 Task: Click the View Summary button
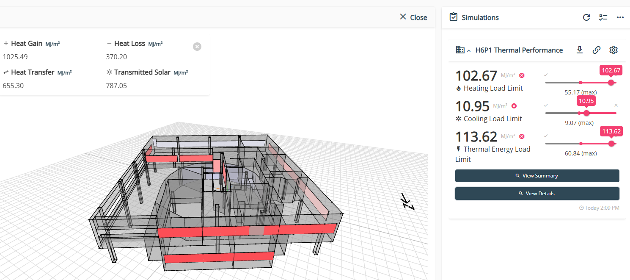click(x=537, y=176)
